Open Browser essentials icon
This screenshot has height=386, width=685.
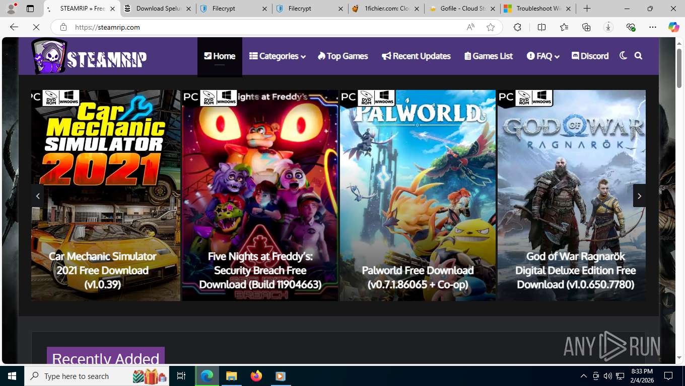click(631, 27)
